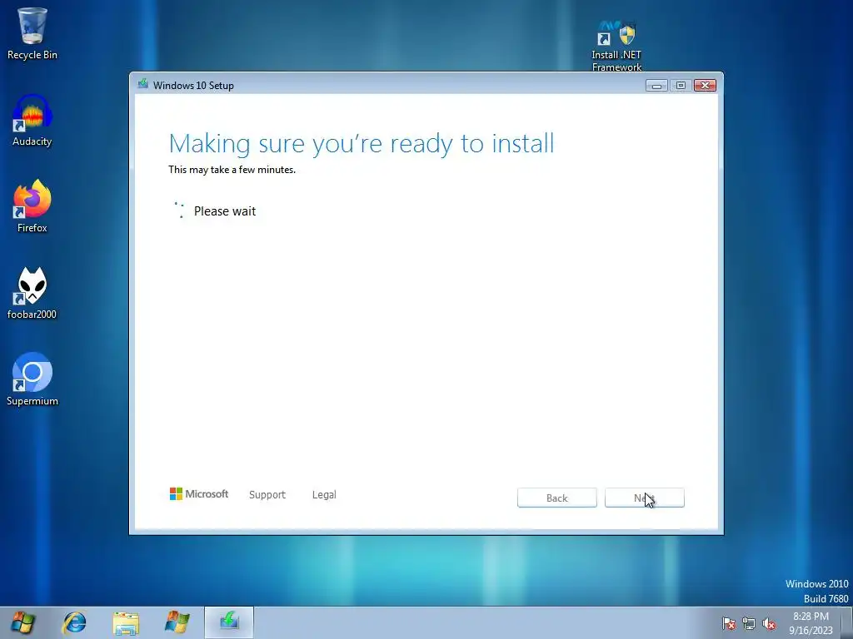The width and height of the screenshot is (853, 639).
Task: Open Internet Explorer from the taskbar
Action: click(74, 622)
